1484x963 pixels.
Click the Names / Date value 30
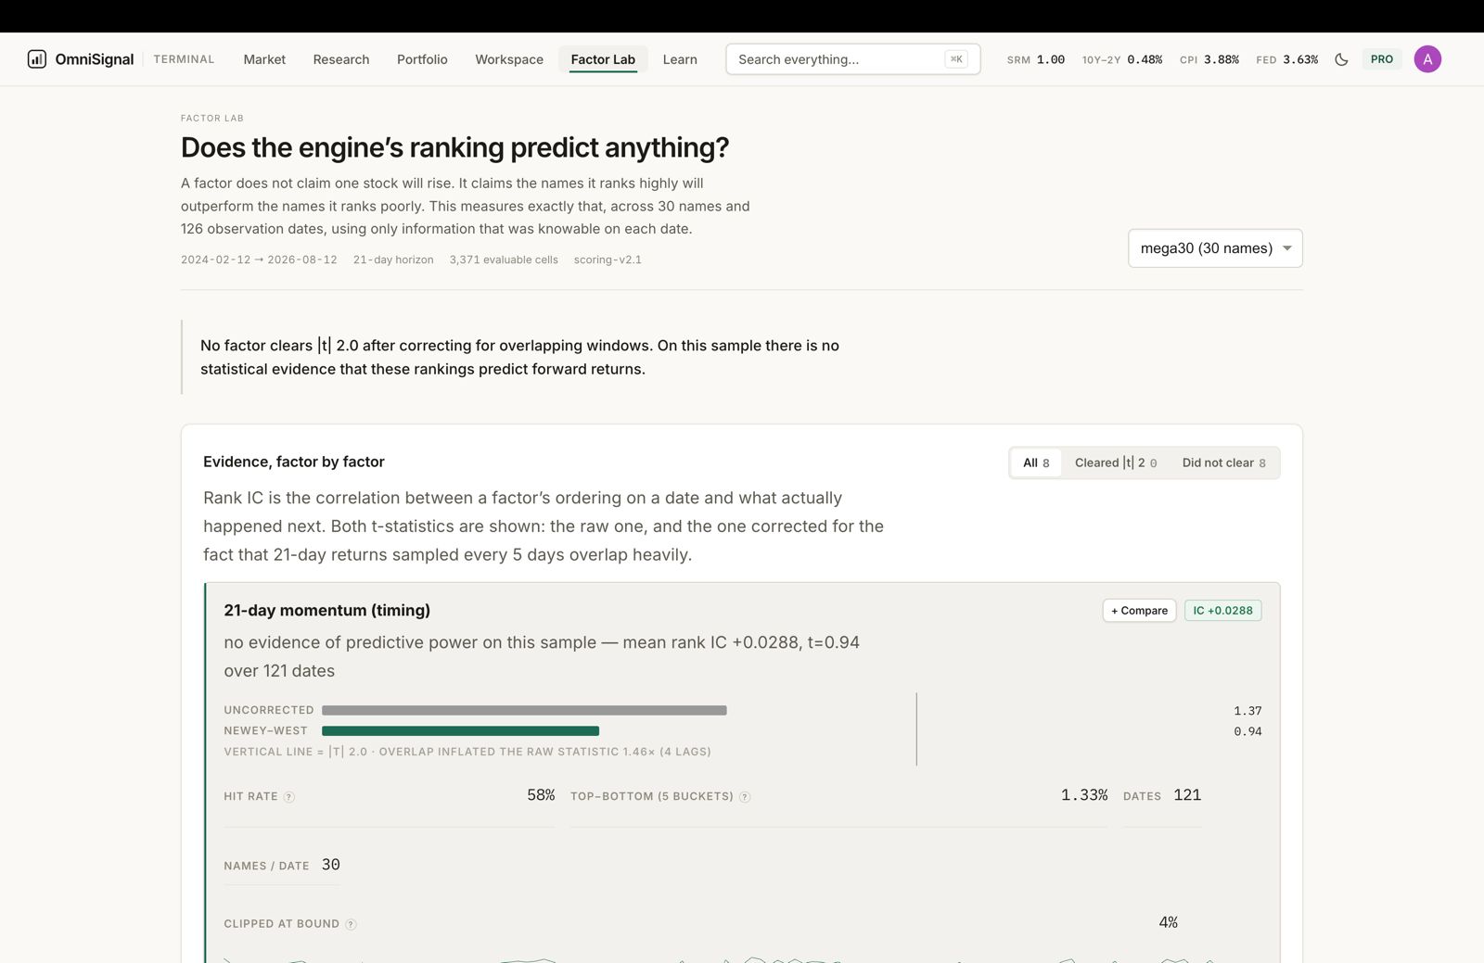[x=331, y=865]
